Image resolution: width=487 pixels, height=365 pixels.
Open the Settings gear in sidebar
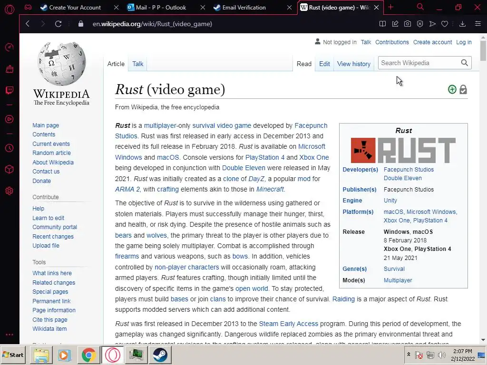[x=10, y=191]
